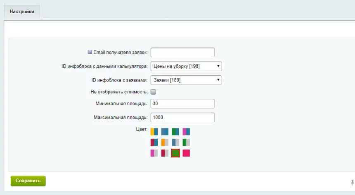This screenshot has width=355, height=195.
Task: Click the pin icon at bottom right
Action: [352, 182]
